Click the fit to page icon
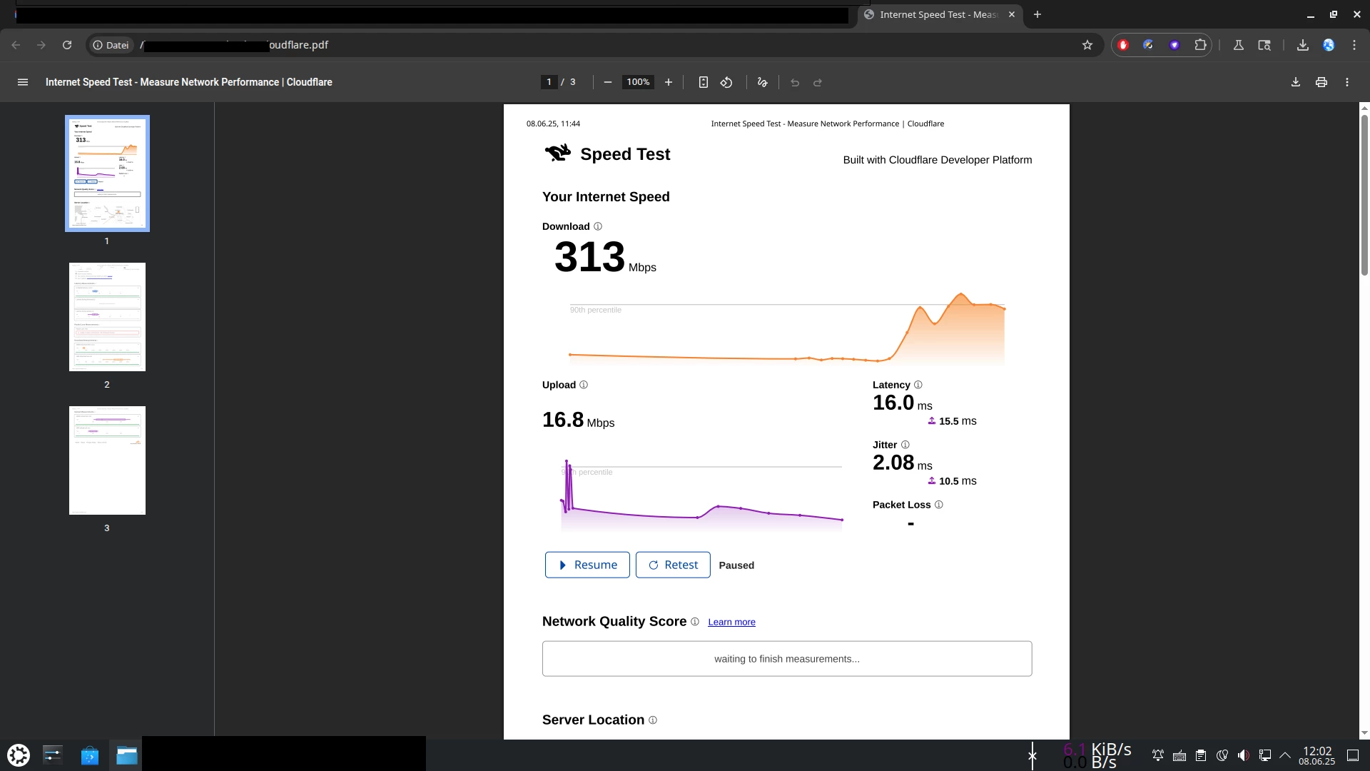This screenshot has height=771, width=1370. pyautogui.click(x=703, y=82)
